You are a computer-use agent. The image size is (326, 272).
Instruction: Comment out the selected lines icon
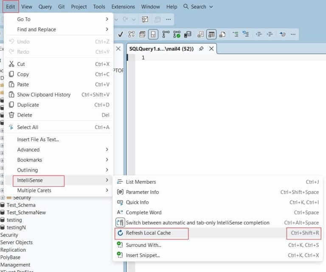point(235,34)
